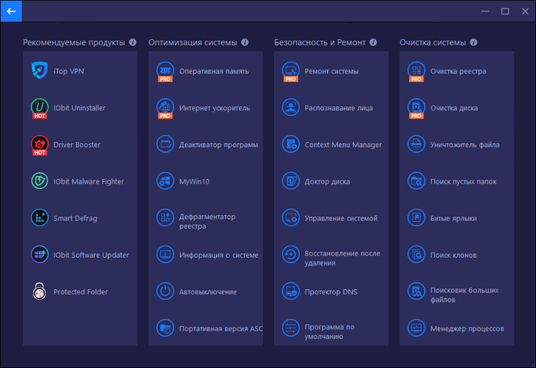Open the MyWin10 Windows icon
Image resolution: width=536 pixels, height=368 pixels.
coord(165,181)
